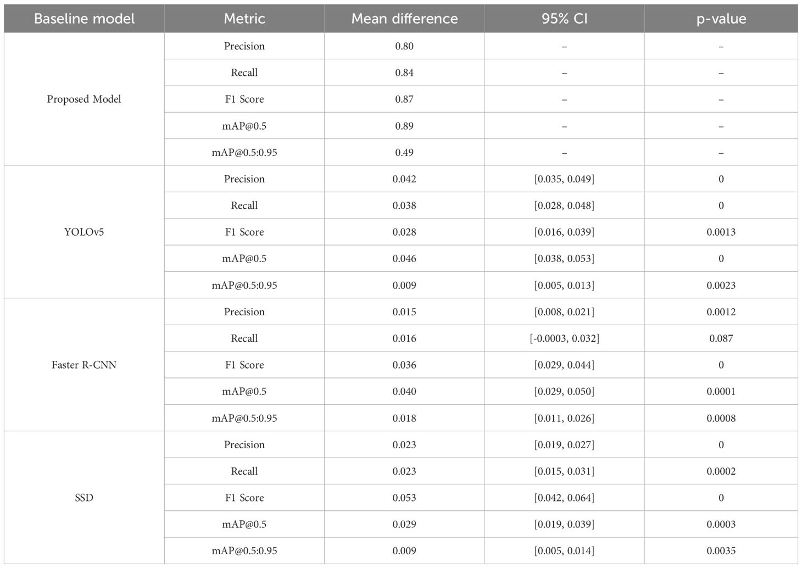Click the Baseline model column header
The width and height of the screenshot is (802, 568).
pos(84,19)
